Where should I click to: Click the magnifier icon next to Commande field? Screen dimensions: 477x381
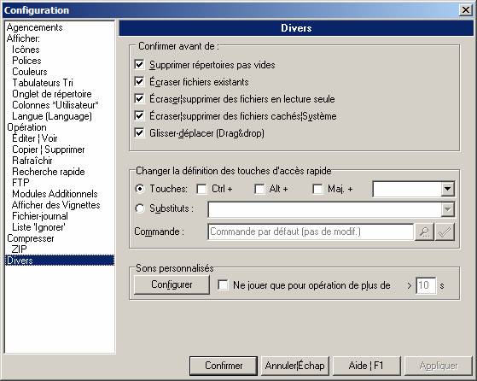[x=424, y=232]
